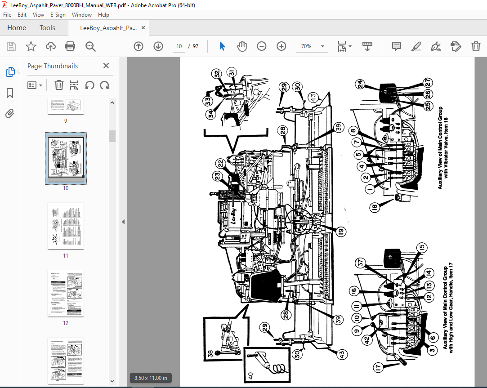Select page 11 thumbnail
487x388 pixels.
[66, 226]
